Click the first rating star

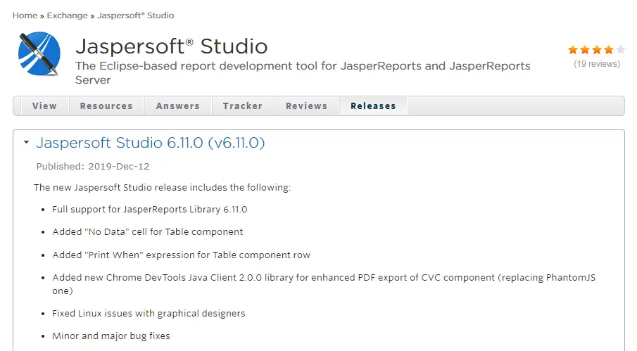[x=573, y=50]
